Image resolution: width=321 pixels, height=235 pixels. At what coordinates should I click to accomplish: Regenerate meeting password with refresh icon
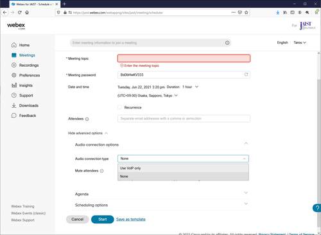pyautogui.click(x=246, y=74)
